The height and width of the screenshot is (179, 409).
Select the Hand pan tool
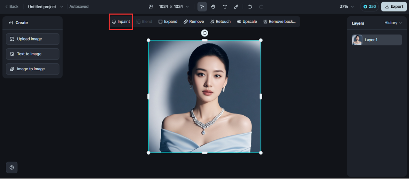[213, 7]
